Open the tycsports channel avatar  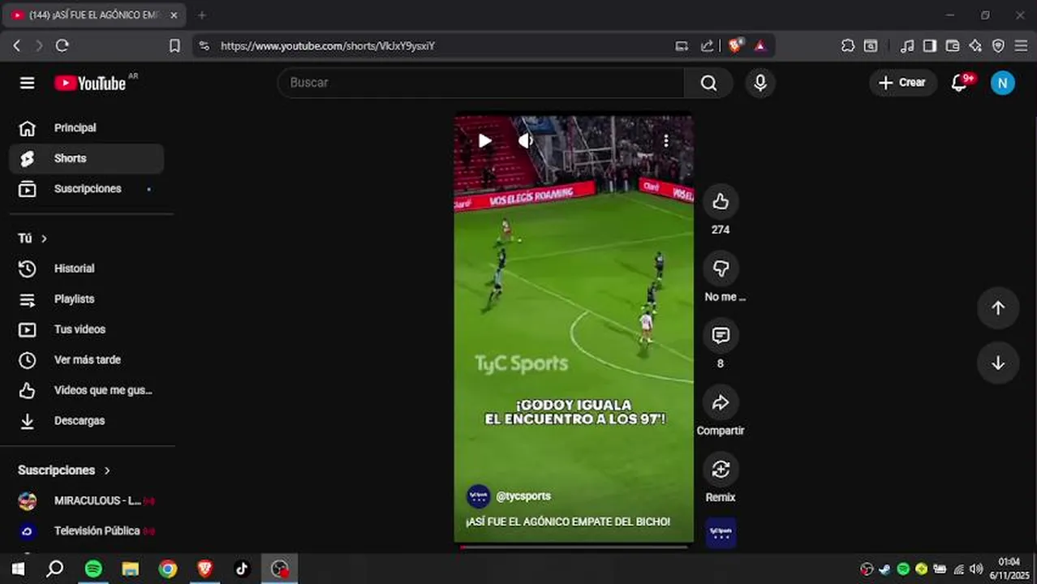(479, 496)
